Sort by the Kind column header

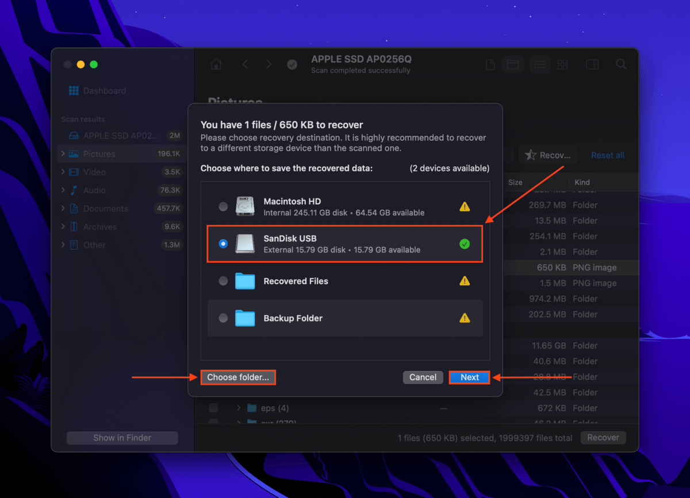[582, 182]
